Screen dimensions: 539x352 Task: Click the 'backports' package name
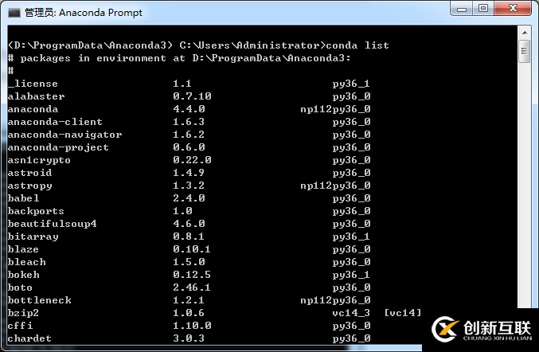(36, 211)
